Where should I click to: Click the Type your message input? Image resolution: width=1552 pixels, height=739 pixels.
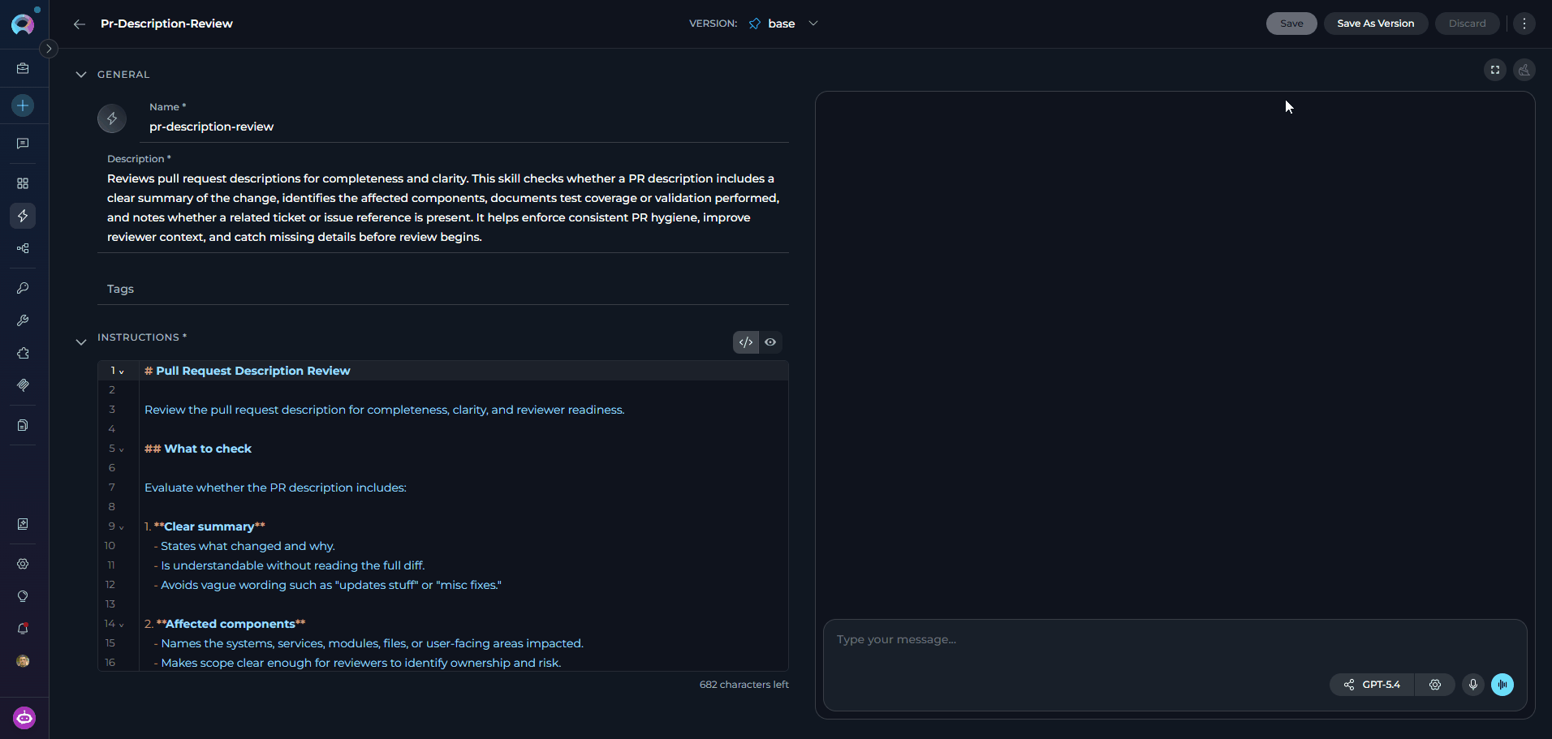1175,639
